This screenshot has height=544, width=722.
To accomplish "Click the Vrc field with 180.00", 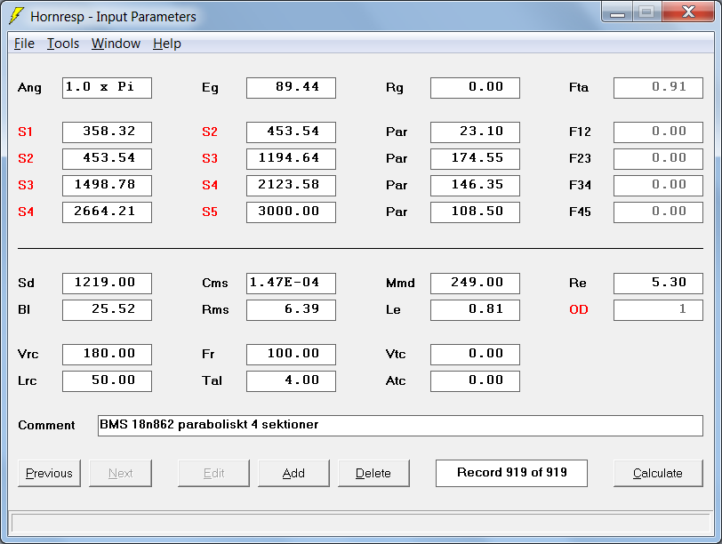I will 107,355.
